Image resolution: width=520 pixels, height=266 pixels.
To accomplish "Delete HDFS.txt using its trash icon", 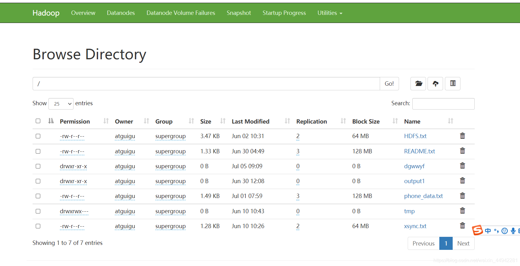I will point(462,136).
